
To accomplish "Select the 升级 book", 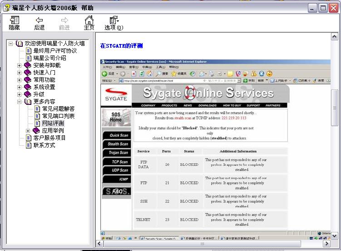I will [x=39, y=94].
